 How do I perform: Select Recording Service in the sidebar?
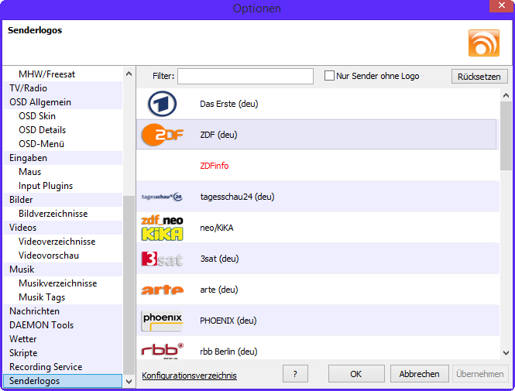click(46, 367)
